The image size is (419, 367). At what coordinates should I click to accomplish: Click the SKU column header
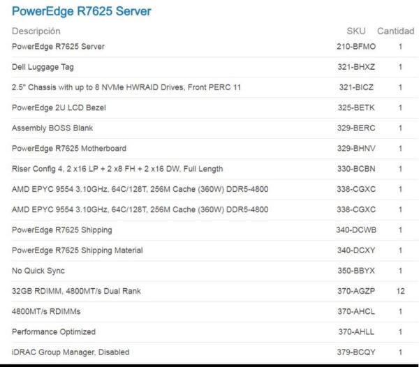(x=356, y=31)
